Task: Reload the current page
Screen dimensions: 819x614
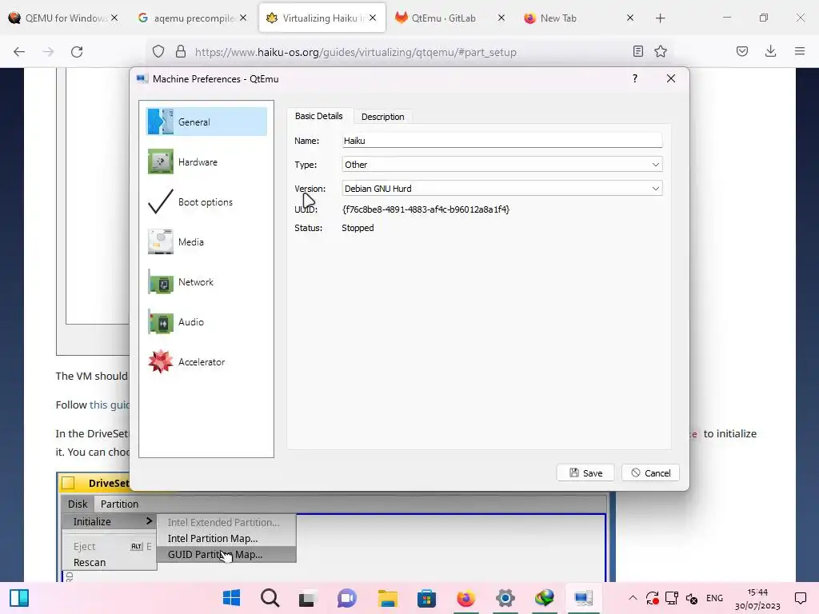Action: 77,52
